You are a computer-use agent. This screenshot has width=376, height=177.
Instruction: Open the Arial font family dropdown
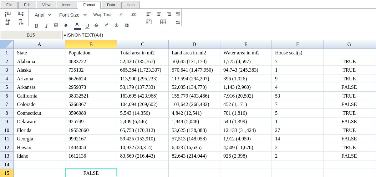pos(43,15)
